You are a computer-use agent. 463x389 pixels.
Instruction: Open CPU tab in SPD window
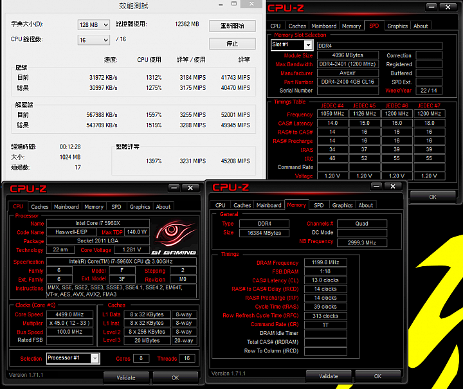pos(275,26)
